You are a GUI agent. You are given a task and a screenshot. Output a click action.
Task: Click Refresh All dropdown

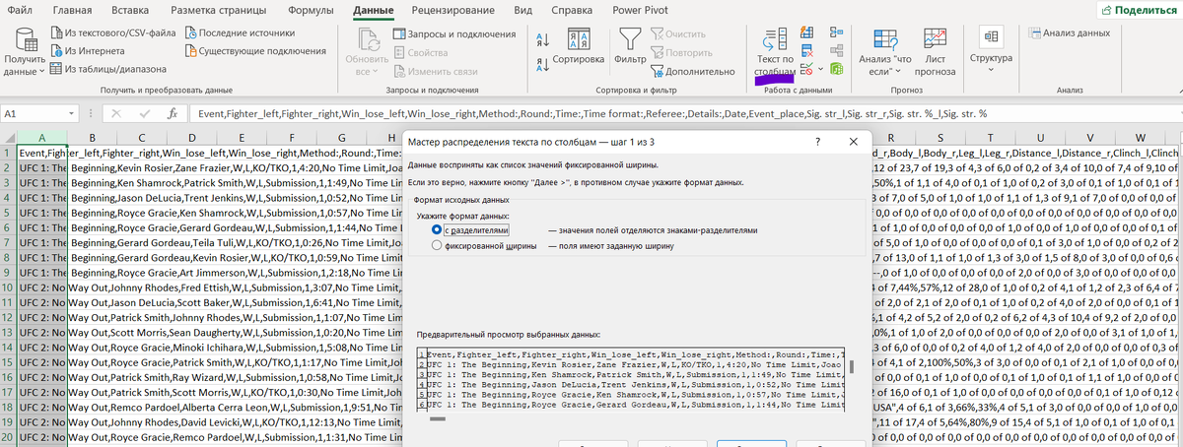(x=367, y=53)
